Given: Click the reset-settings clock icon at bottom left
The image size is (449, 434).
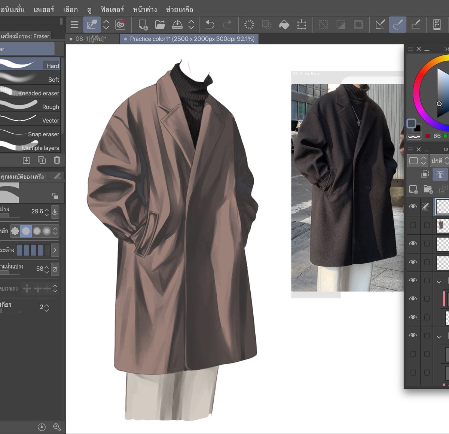Looking at the screenshot, I should [42, 427].
